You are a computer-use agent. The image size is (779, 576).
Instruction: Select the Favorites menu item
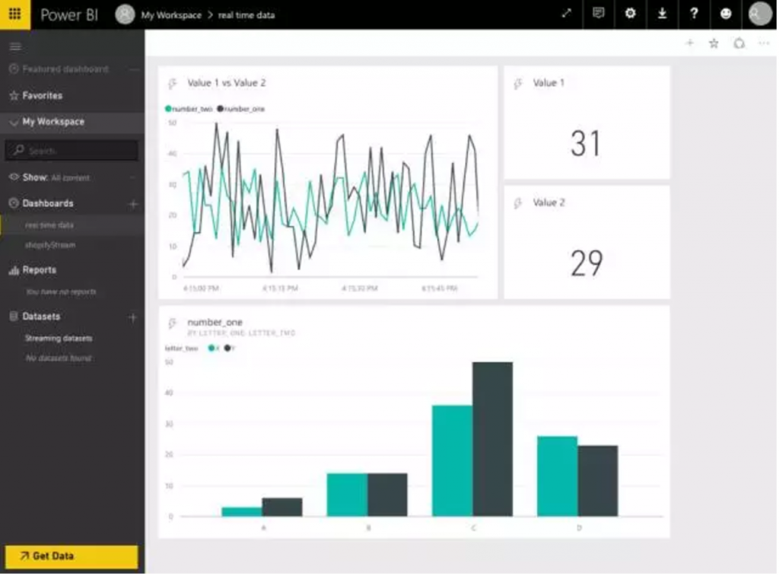pyautogui.click(x=42, y=96)
